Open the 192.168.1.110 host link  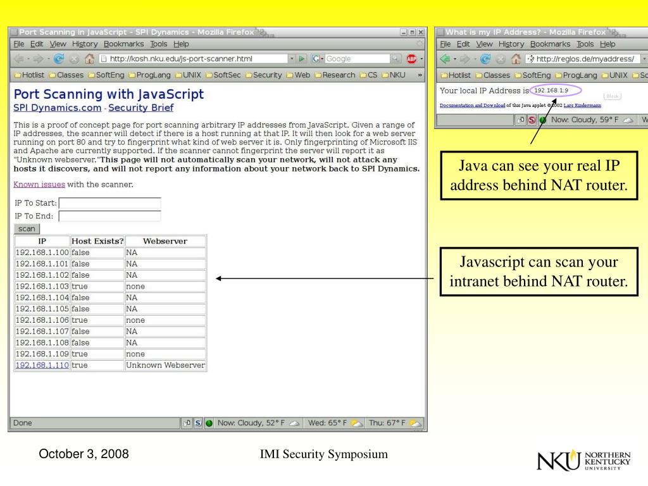[x=42, y=365]
